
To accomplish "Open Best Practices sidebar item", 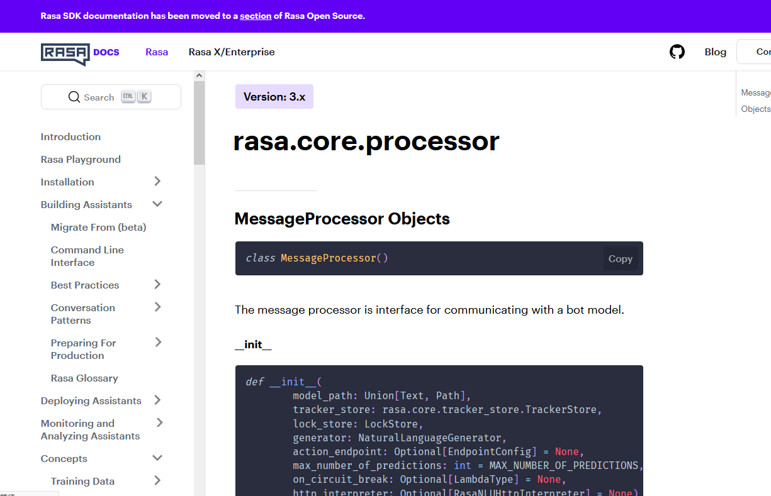I will click(85, 285).
